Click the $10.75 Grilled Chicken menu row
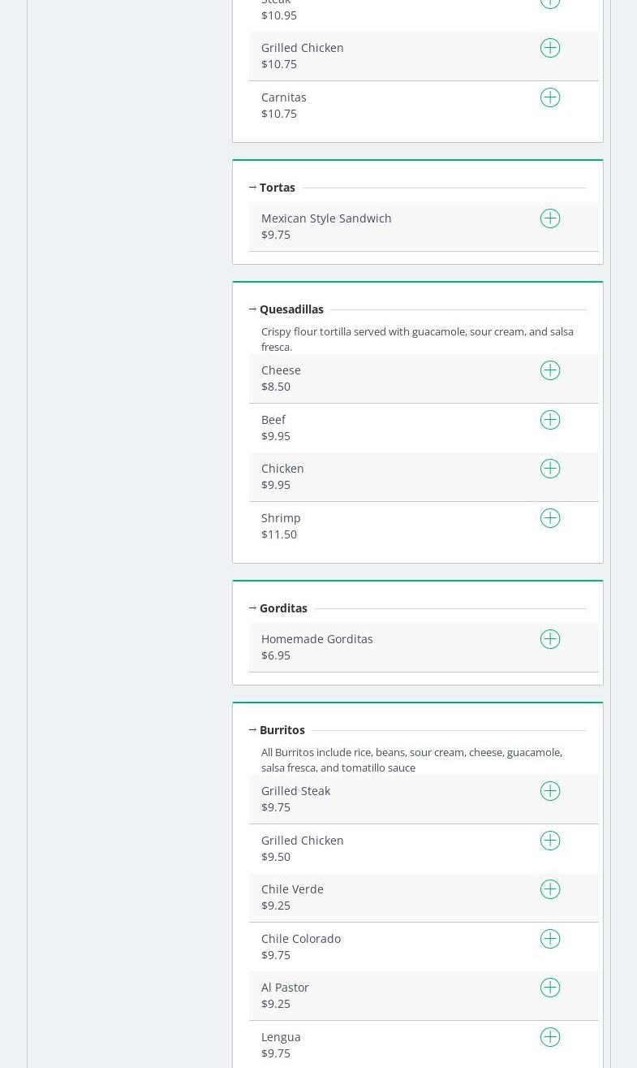This screenshot has width=637, height=1068. [x=390, y=56]
